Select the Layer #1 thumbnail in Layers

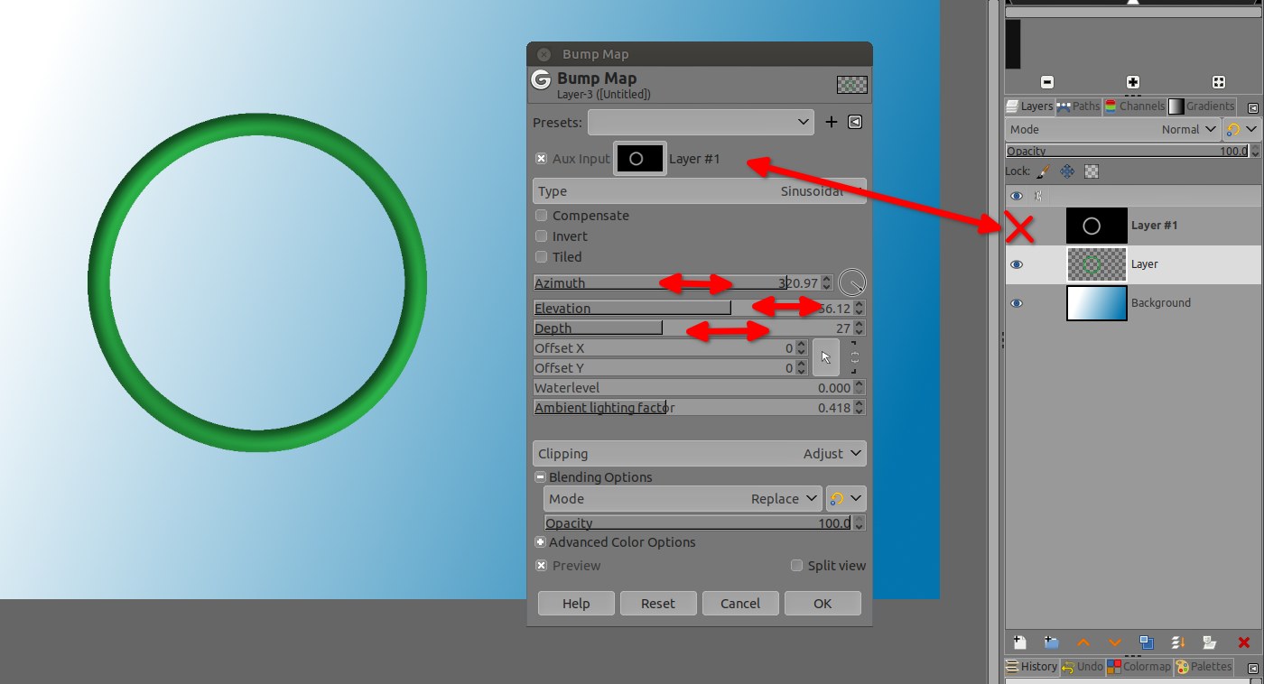[x=1097, y=226]
